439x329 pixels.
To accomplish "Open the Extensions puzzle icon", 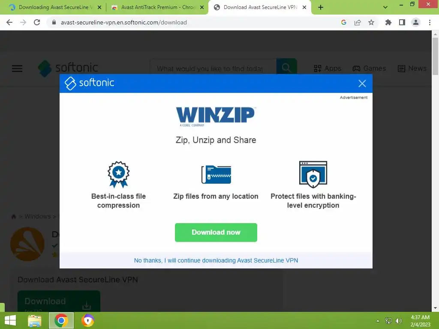I will (x=388, y=22).
